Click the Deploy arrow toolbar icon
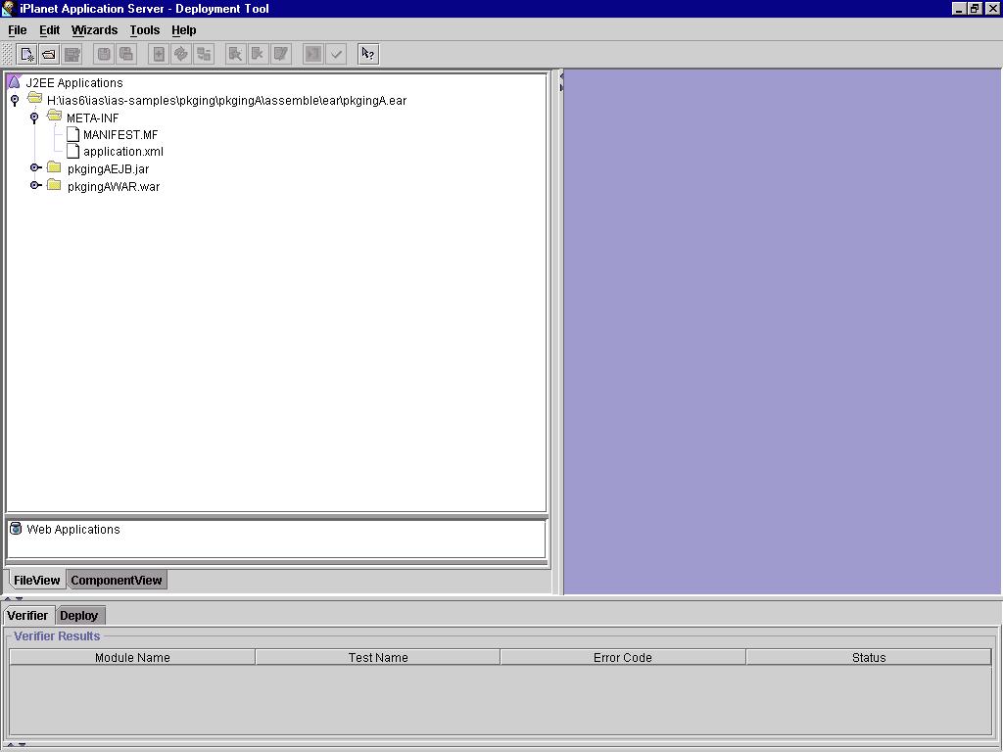The width and height of the screenshot is (1003, 752). 312,55
